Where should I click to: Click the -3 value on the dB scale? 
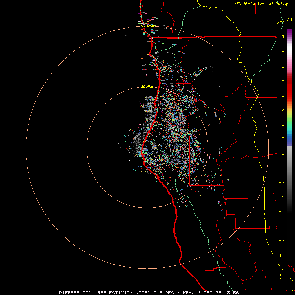[282, 183]
